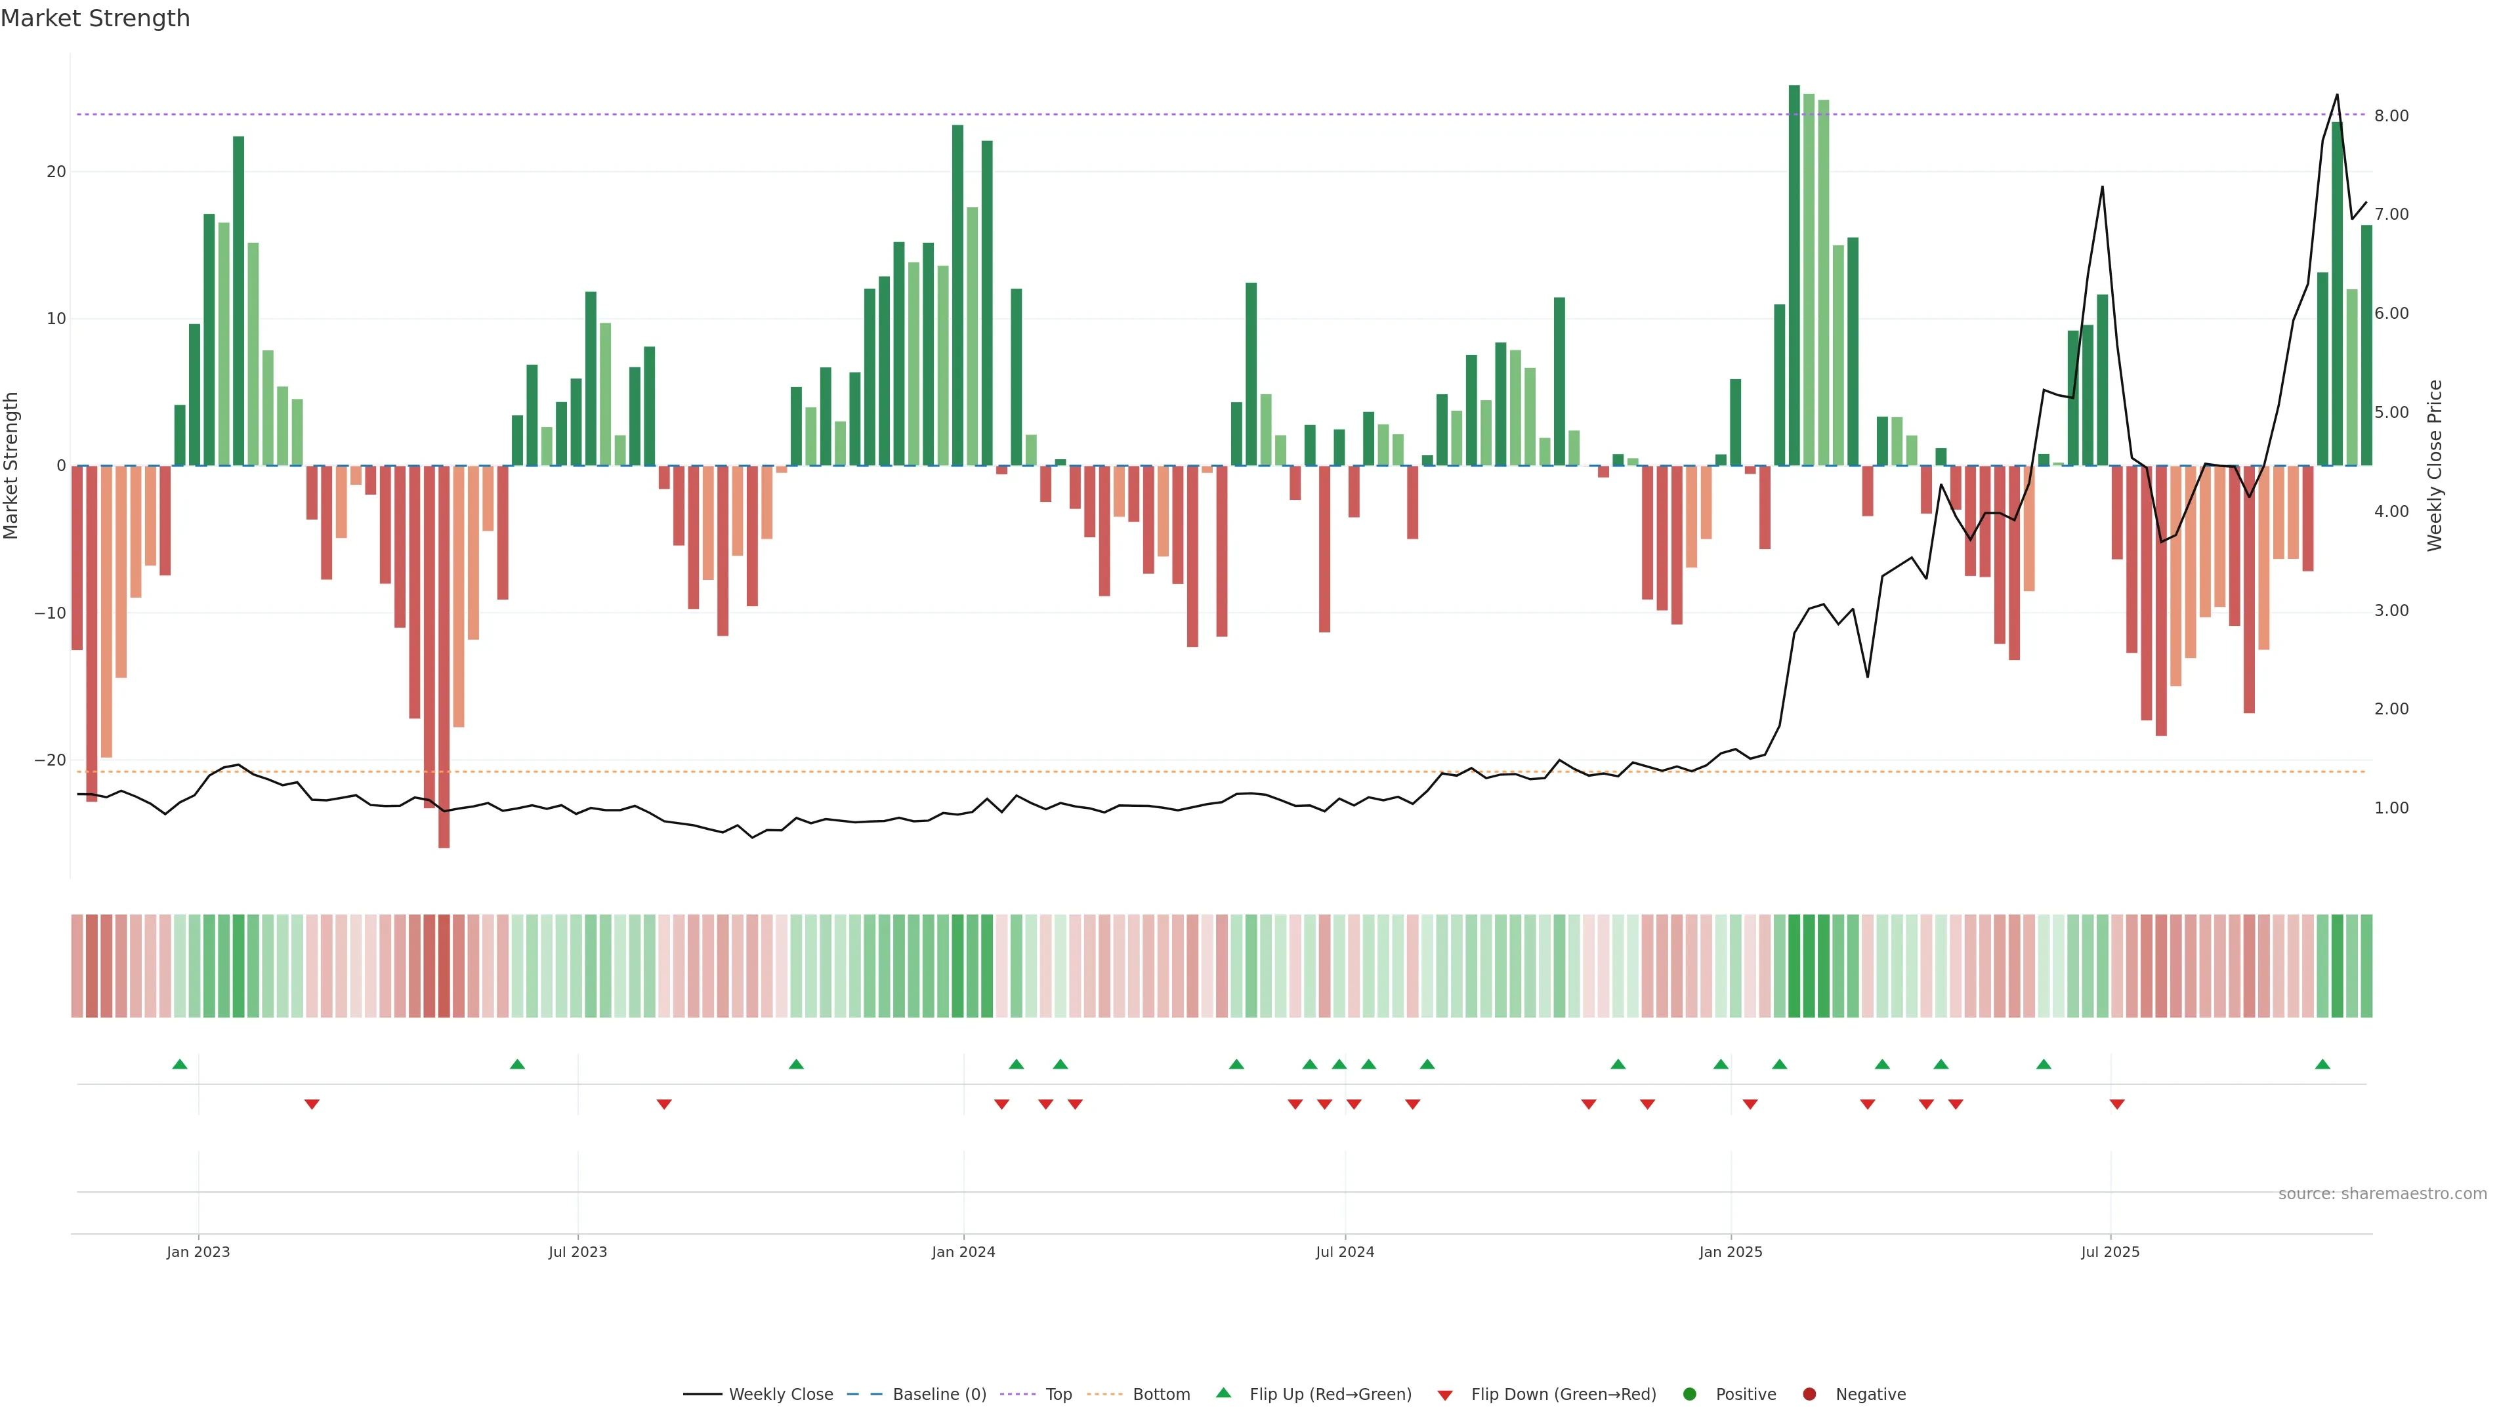Click the 8.00 tick on the price axis

pos(2391,115)
